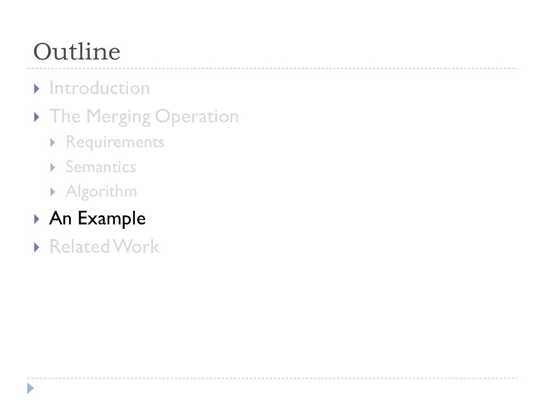Click the highlighted An Example entry
This screenshot has width=544, height=408.
(x=97, y=219)
